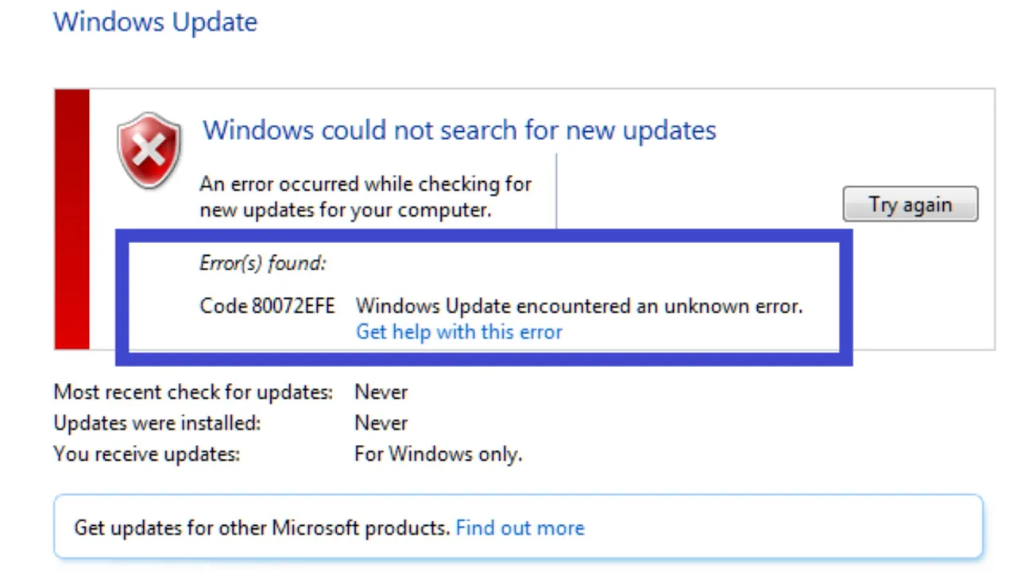
Task: Open the Find out more link
Action: pos(520,528)
